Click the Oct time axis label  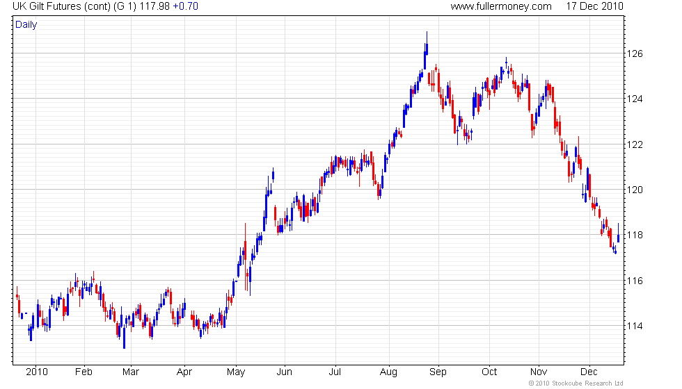(489, 372)
